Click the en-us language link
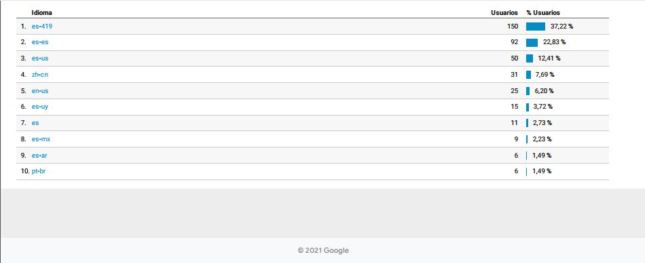Viewport: 645px width, 263px height. coord(40,90)
